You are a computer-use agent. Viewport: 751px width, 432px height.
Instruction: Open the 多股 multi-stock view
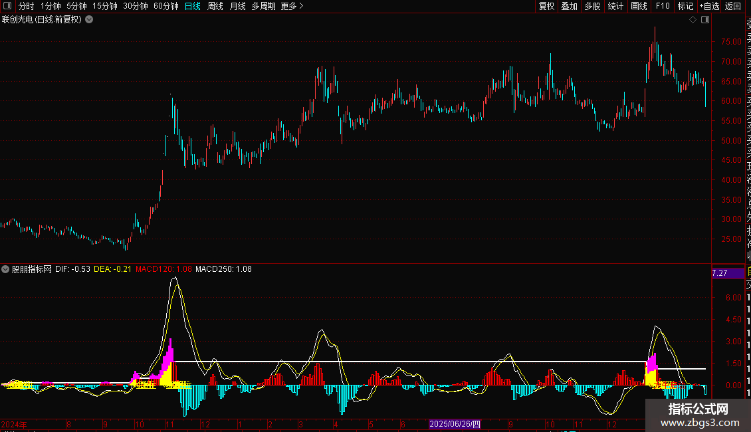click(x=592, y=6)
